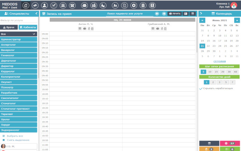Viewport: 241px width, 151px height.
Task: Open the settings gear icon
Action: (x=134, y=6)
